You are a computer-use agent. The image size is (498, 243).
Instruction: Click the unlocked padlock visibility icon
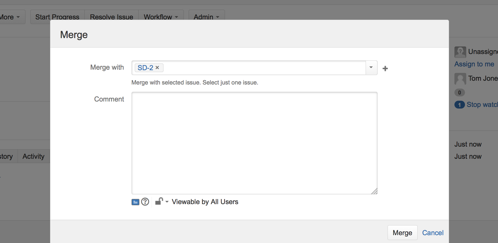pos(159,202)
